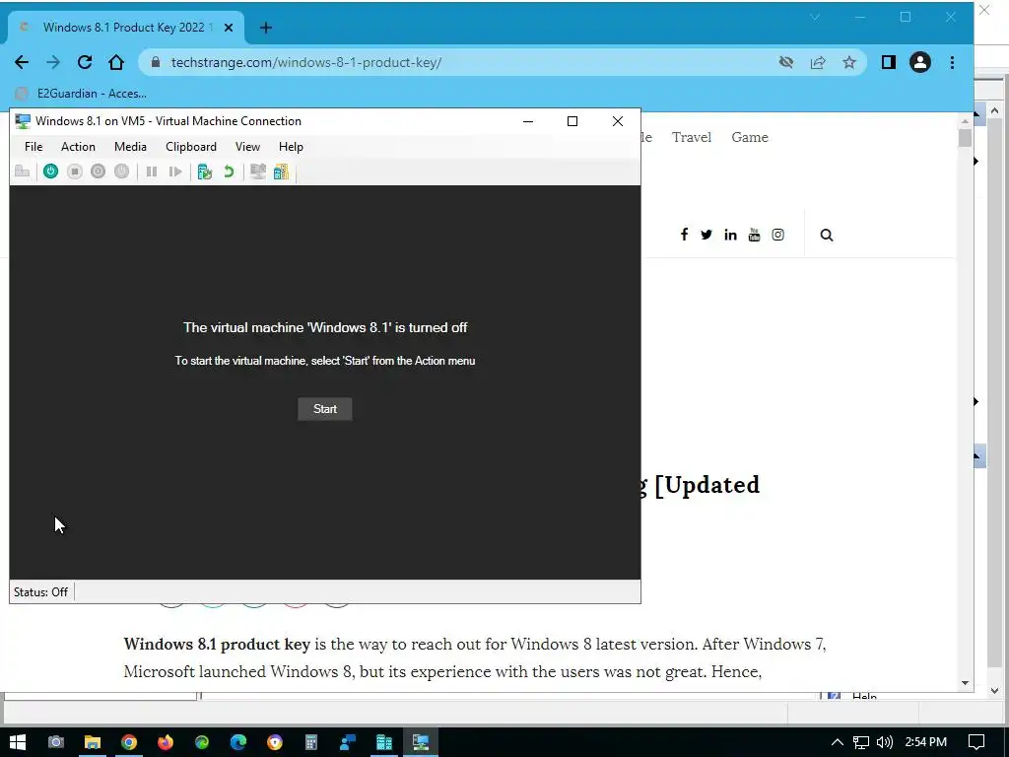1009x757 pixels.
Task: Start the VM with the green power icon
Action: coord(51,172)
